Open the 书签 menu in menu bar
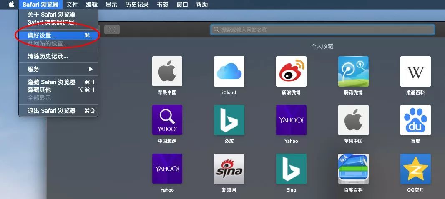Image resolution: width=445 pixels, height=199 pixels. (x=163, y=5)
